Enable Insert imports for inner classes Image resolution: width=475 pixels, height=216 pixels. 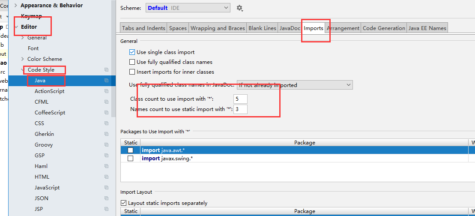[132, 72]
